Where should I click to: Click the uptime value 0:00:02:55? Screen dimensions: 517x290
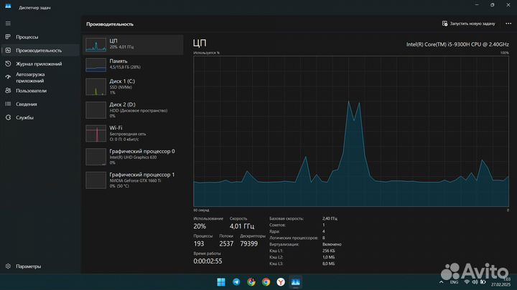[x=208, y=261]
